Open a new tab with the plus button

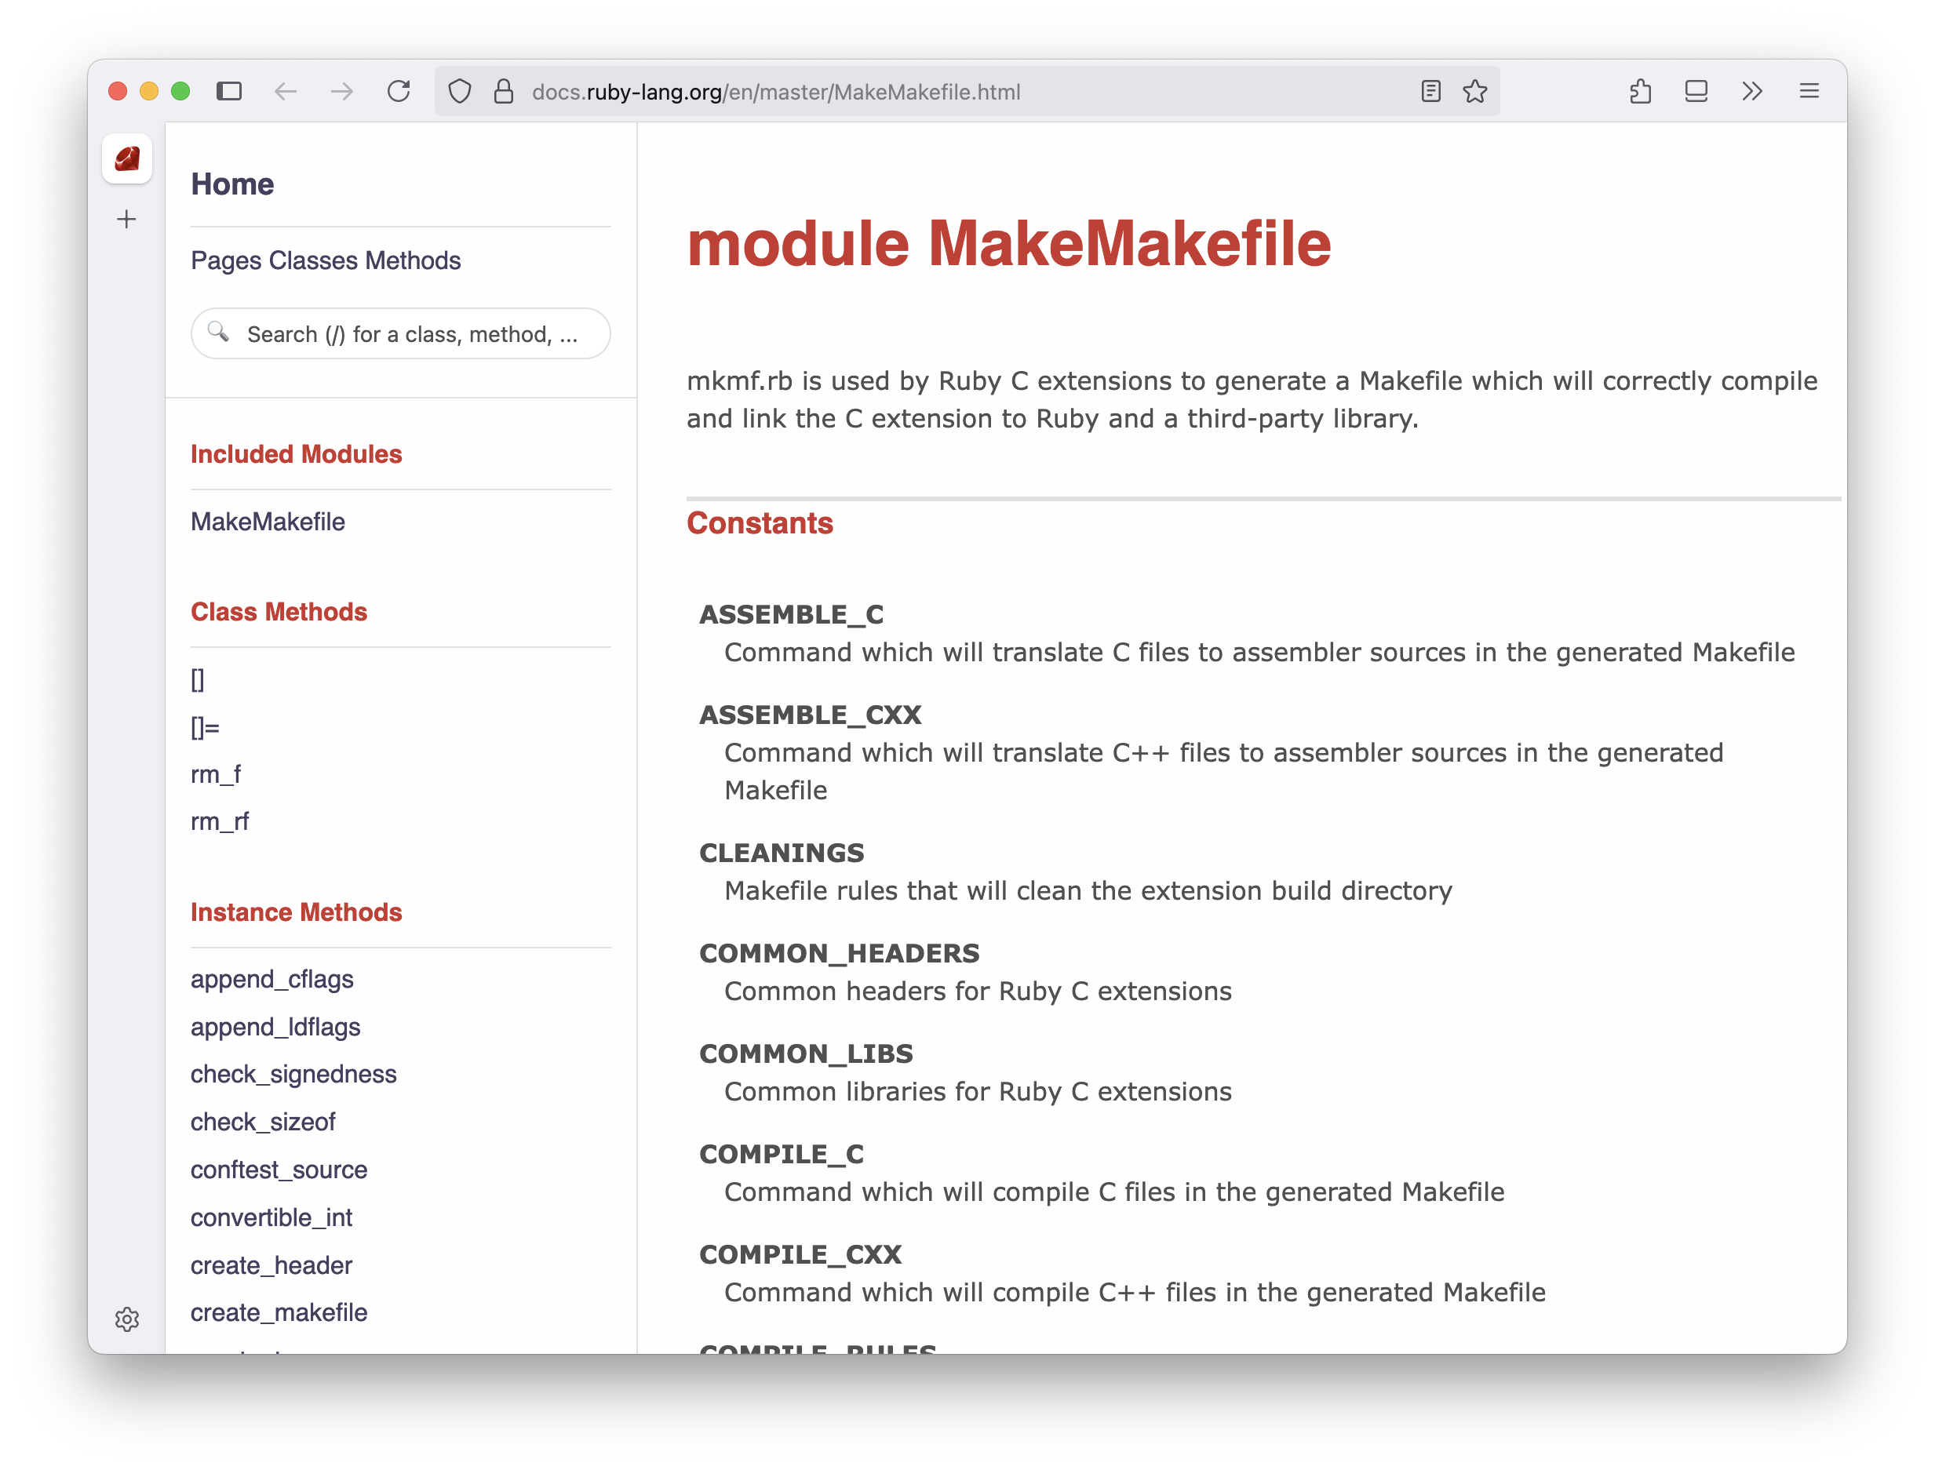pos(126,219)
